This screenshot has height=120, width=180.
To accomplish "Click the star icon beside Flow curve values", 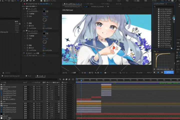I will point(172,69).
